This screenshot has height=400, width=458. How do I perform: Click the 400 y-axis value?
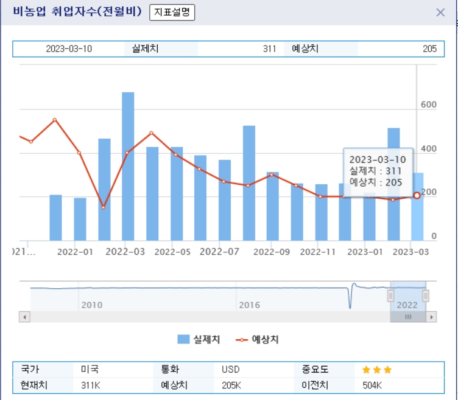click(x=429, y=148)
